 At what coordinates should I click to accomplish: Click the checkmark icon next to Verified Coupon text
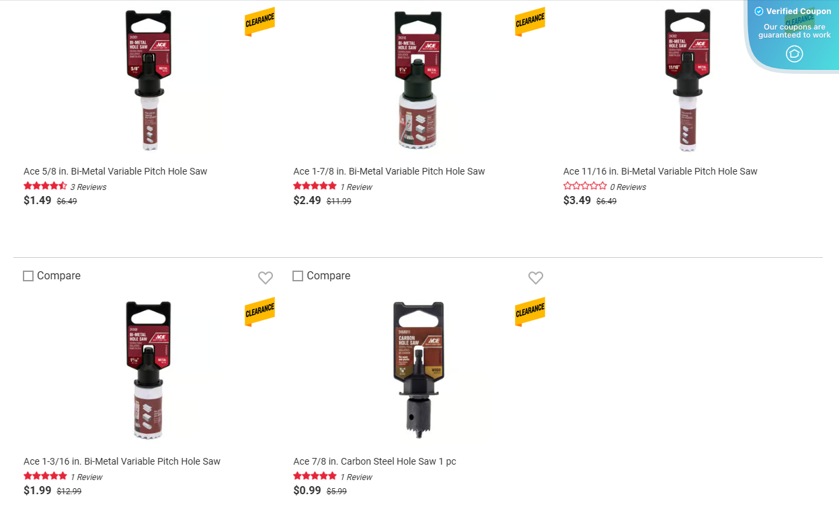click(758, 11)
